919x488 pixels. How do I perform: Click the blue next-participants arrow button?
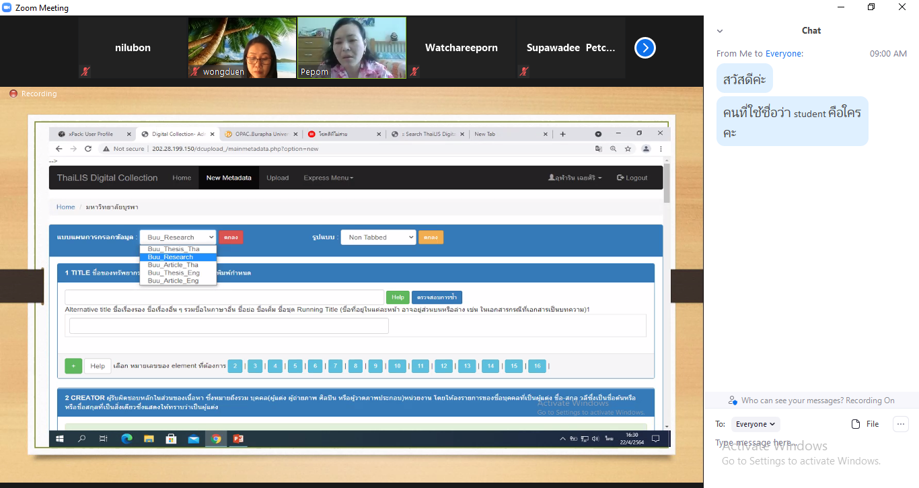coord(645,48)
